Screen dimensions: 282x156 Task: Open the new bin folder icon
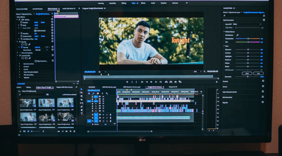pyautogui.click(x=67, y=132)
